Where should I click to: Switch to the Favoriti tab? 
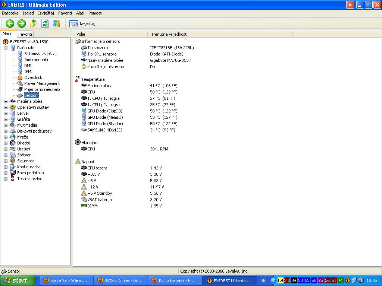click(x=25, y=34)
